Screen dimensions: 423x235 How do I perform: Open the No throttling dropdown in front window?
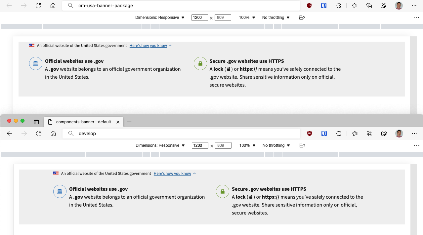point(276,145)
